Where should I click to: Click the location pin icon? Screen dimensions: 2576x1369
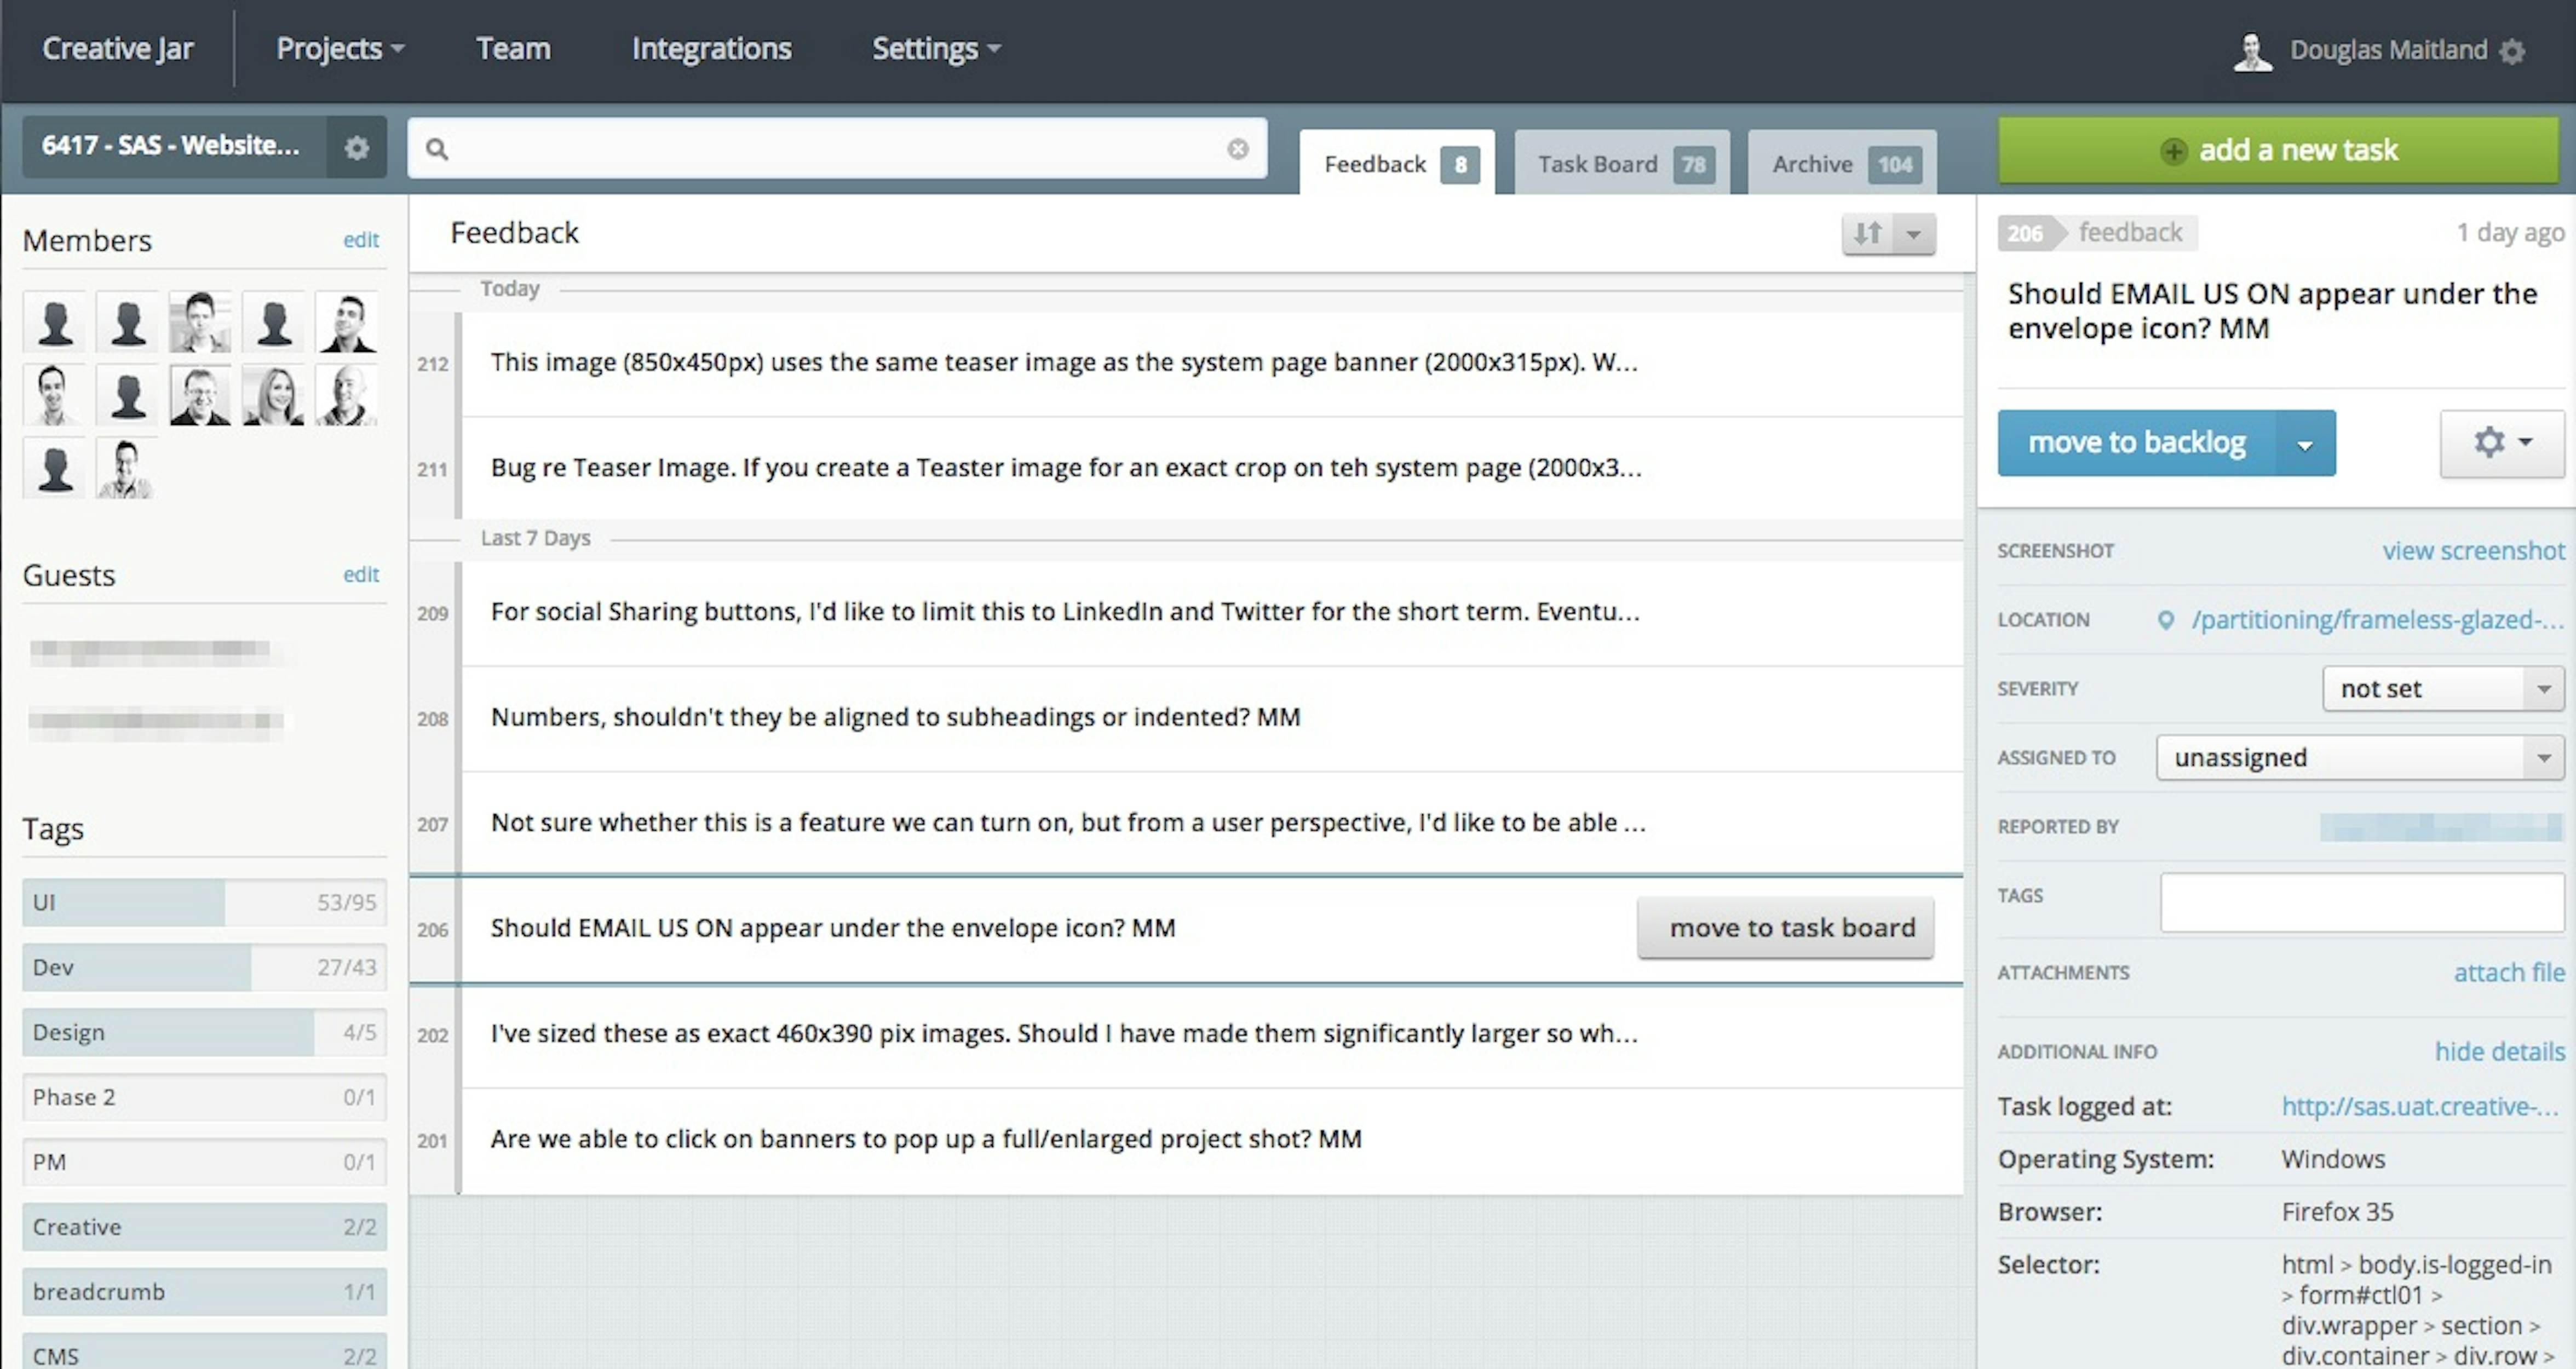[2165, 620]
